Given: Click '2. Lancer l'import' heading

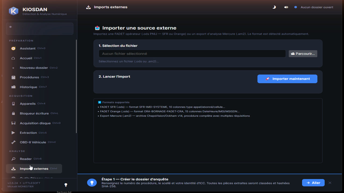Looking at the screenshot, I should 114,77.
